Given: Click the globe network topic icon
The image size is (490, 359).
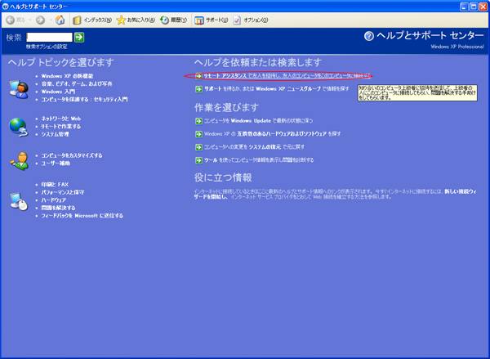Looking at the screenshot, I should [x=19, y=128].
